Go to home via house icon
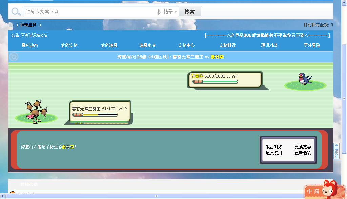The height and width of the screenshot is (199, 347). coord(11,25)
